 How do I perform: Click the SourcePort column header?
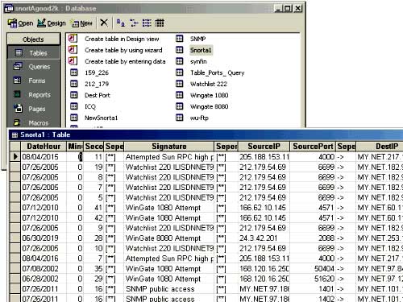pyautogui.click(x=313, y=147)
